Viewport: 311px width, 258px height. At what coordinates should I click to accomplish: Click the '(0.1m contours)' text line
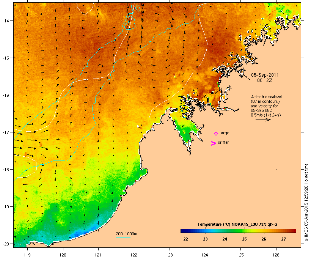(x=265, y=101)
